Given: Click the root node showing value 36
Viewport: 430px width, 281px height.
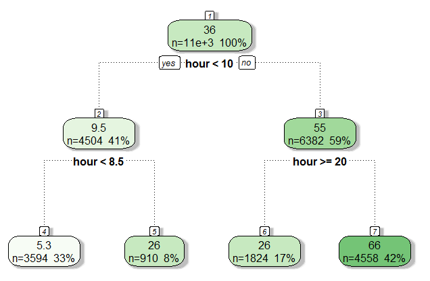Looking at the screenshot, I should (210, 36).
